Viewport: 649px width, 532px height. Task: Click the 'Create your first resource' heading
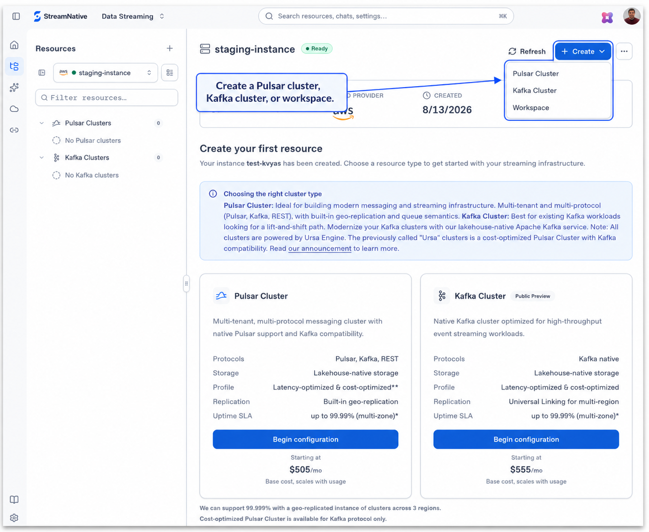pyautogui.click(x=261, y=149)
